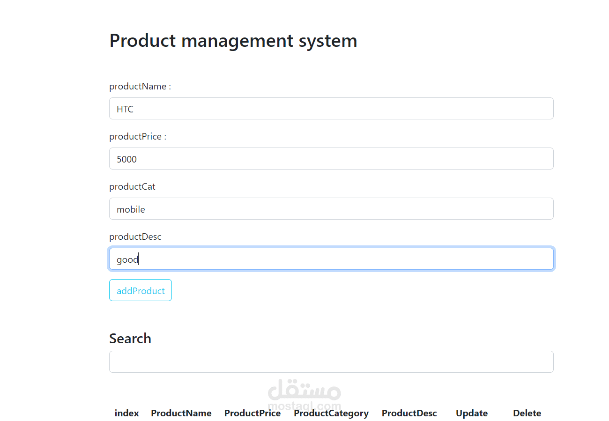Click the 'ProductPrice' table column header

click(253, 414)
